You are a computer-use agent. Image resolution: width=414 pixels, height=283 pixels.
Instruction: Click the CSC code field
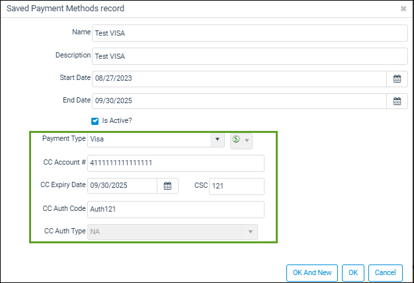(236, 186)
